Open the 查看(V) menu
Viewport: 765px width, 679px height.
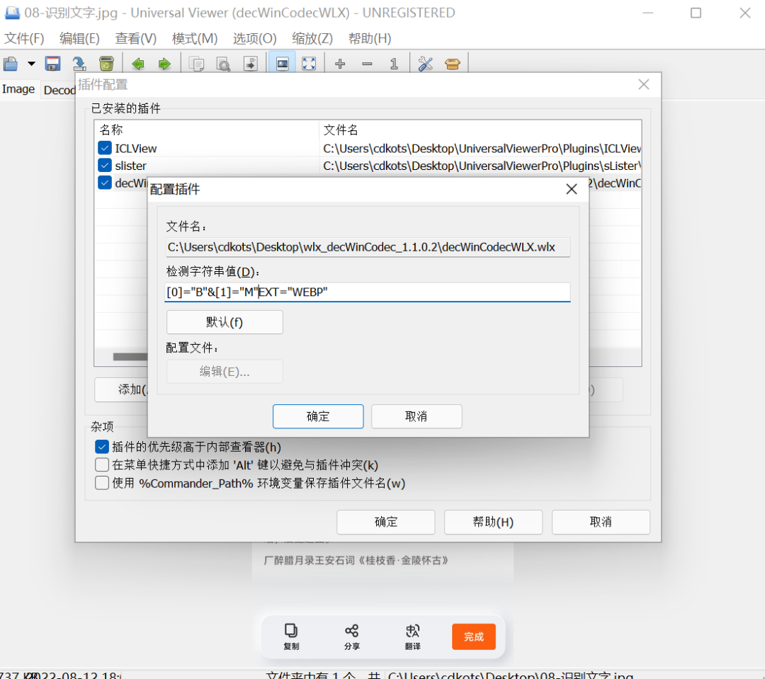[135, 38]
